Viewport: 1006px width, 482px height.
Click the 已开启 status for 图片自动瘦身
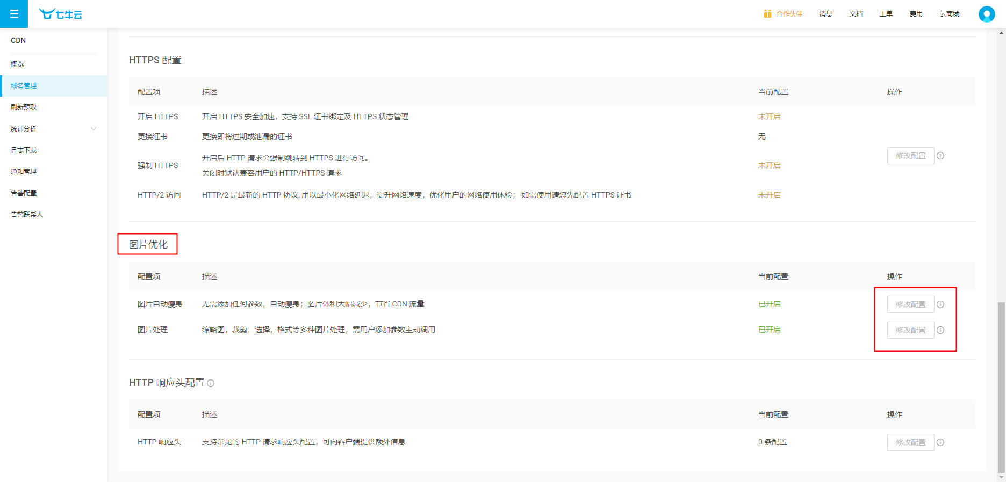click(x=769, y=304)
